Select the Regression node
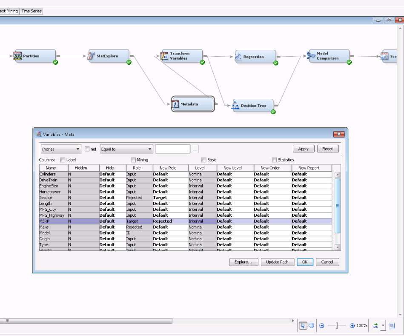 point(255,56)
